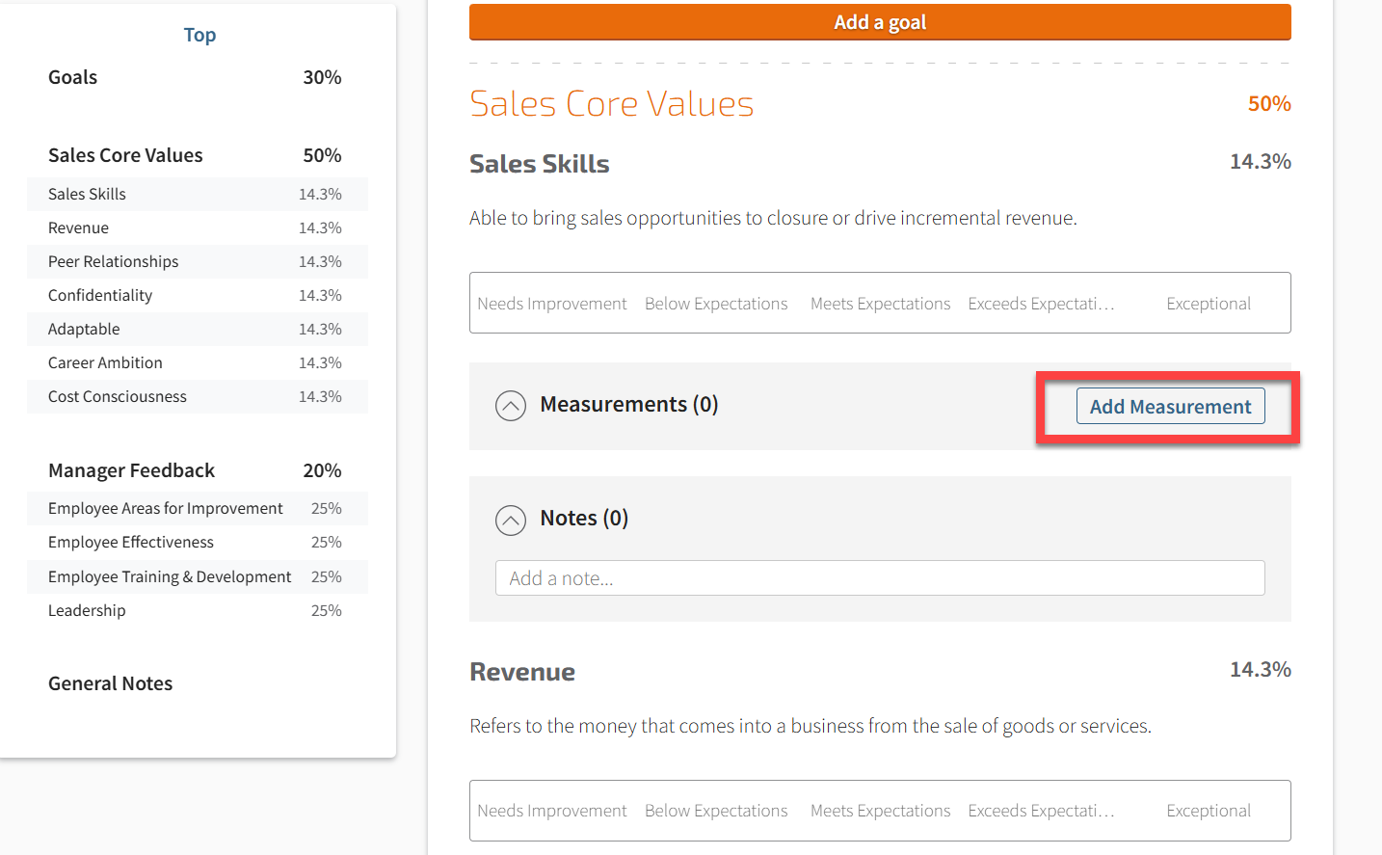
Task: Select Adaptable in sidebar
Action: (x=198, y=329)
